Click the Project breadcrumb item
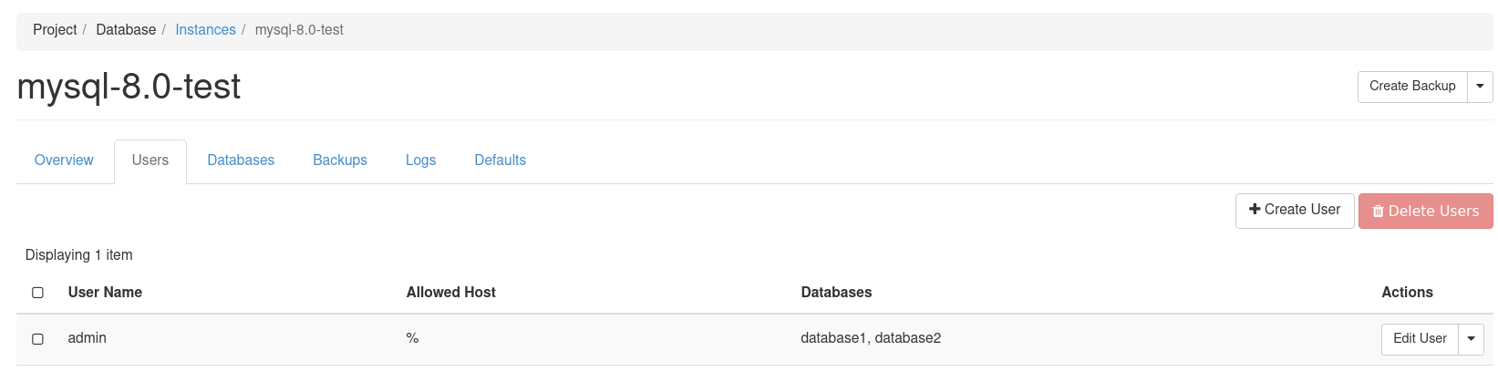1498x372 pixels. [x=55, y=30]
